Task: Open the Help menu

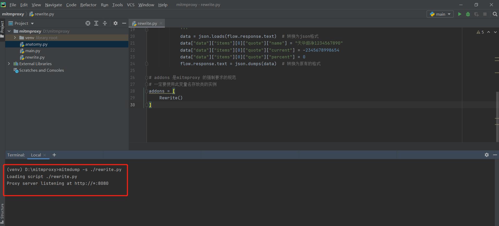Action: click(163, 5)
